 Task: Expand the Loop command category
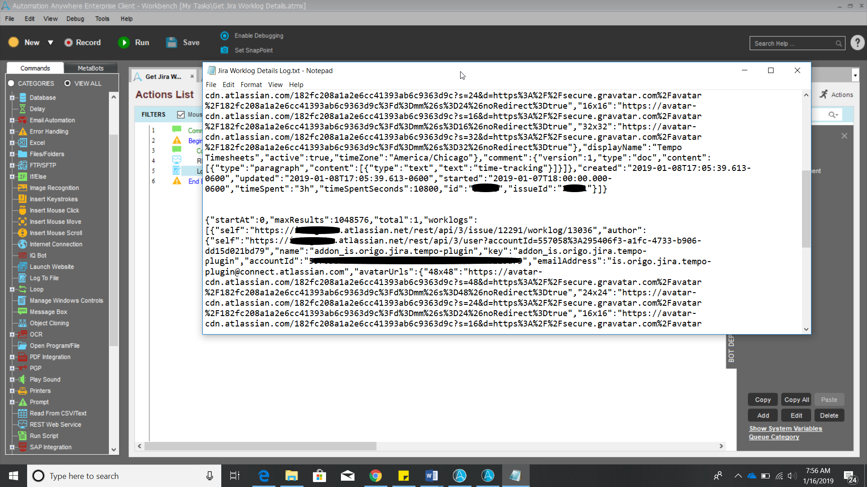[x=12, y=289]
